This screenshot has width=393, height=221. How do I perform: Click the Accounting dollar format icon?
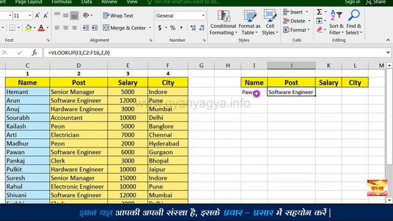click(x=160, y=28)
